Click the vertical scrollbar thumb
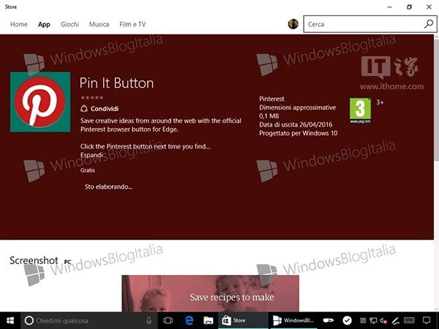 tap(436, 100)
